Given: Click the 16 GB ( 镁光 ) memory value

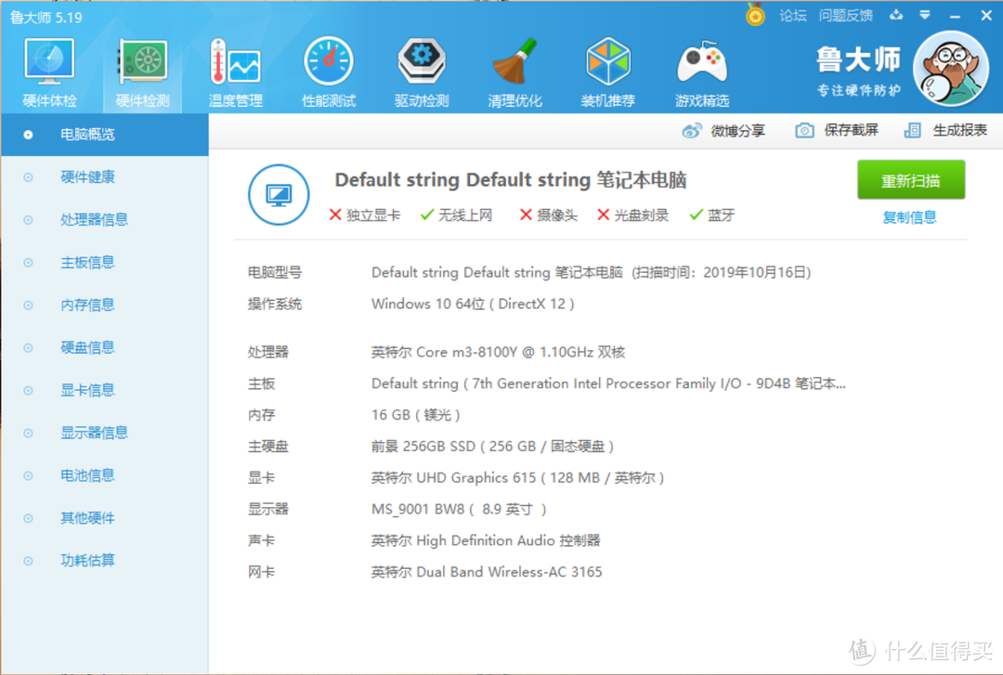Looking at the screenshot, I should pyautogui.click(x=416, y=415).
